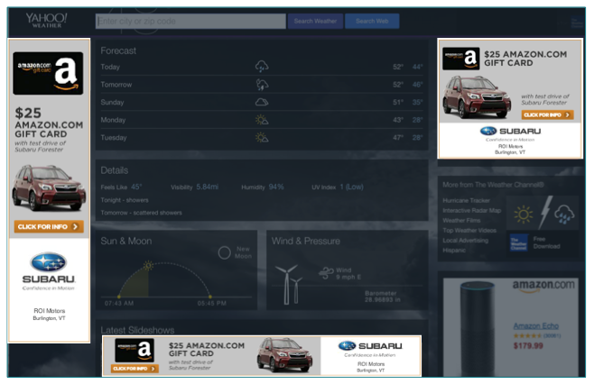Click the Latest Slideshows heading
Image resolution: width=594 pixels, height=384 pixels.
137,330
